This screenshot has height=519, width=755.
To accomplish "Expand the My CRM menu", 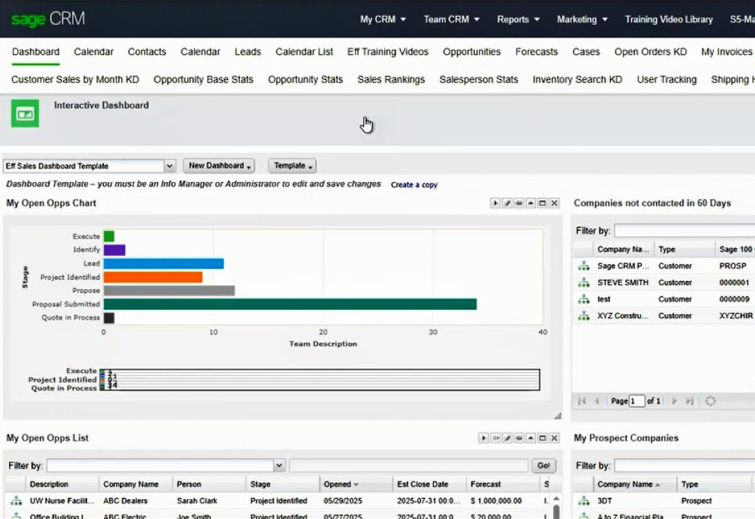I will 383,20.
